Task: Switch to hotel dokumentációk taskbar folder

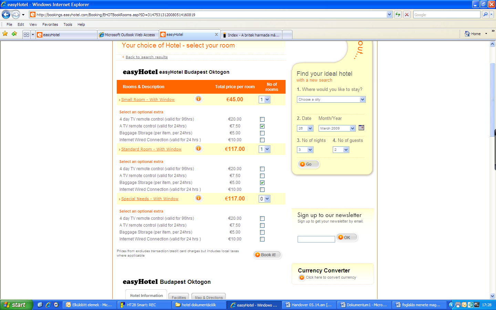Action: click(199, 305)
